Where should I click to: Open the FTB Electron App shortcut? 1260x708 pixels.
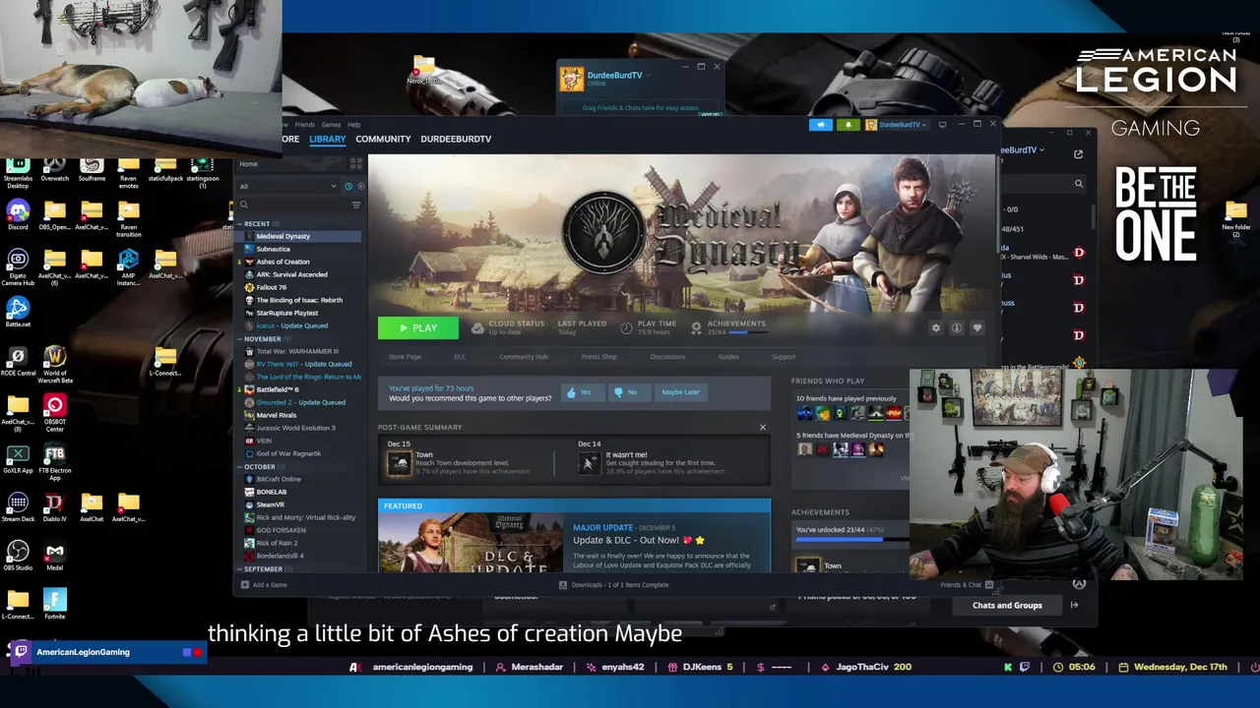pos(55,460)
